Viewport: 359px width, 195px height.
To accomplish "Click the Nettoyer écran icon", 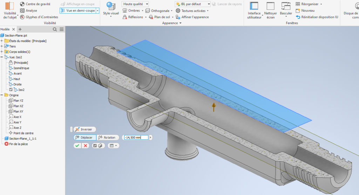I will point(270,6).
